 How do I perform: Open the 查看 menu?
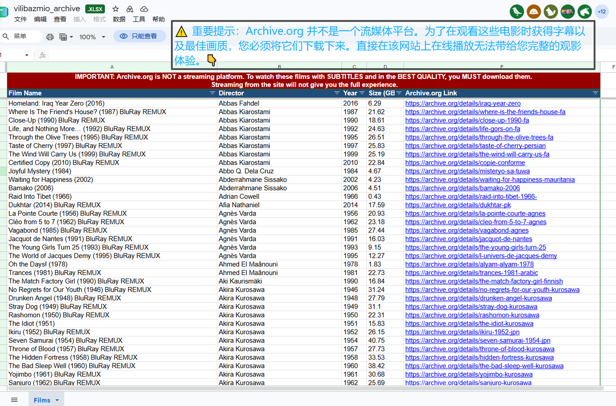[60, 19]
